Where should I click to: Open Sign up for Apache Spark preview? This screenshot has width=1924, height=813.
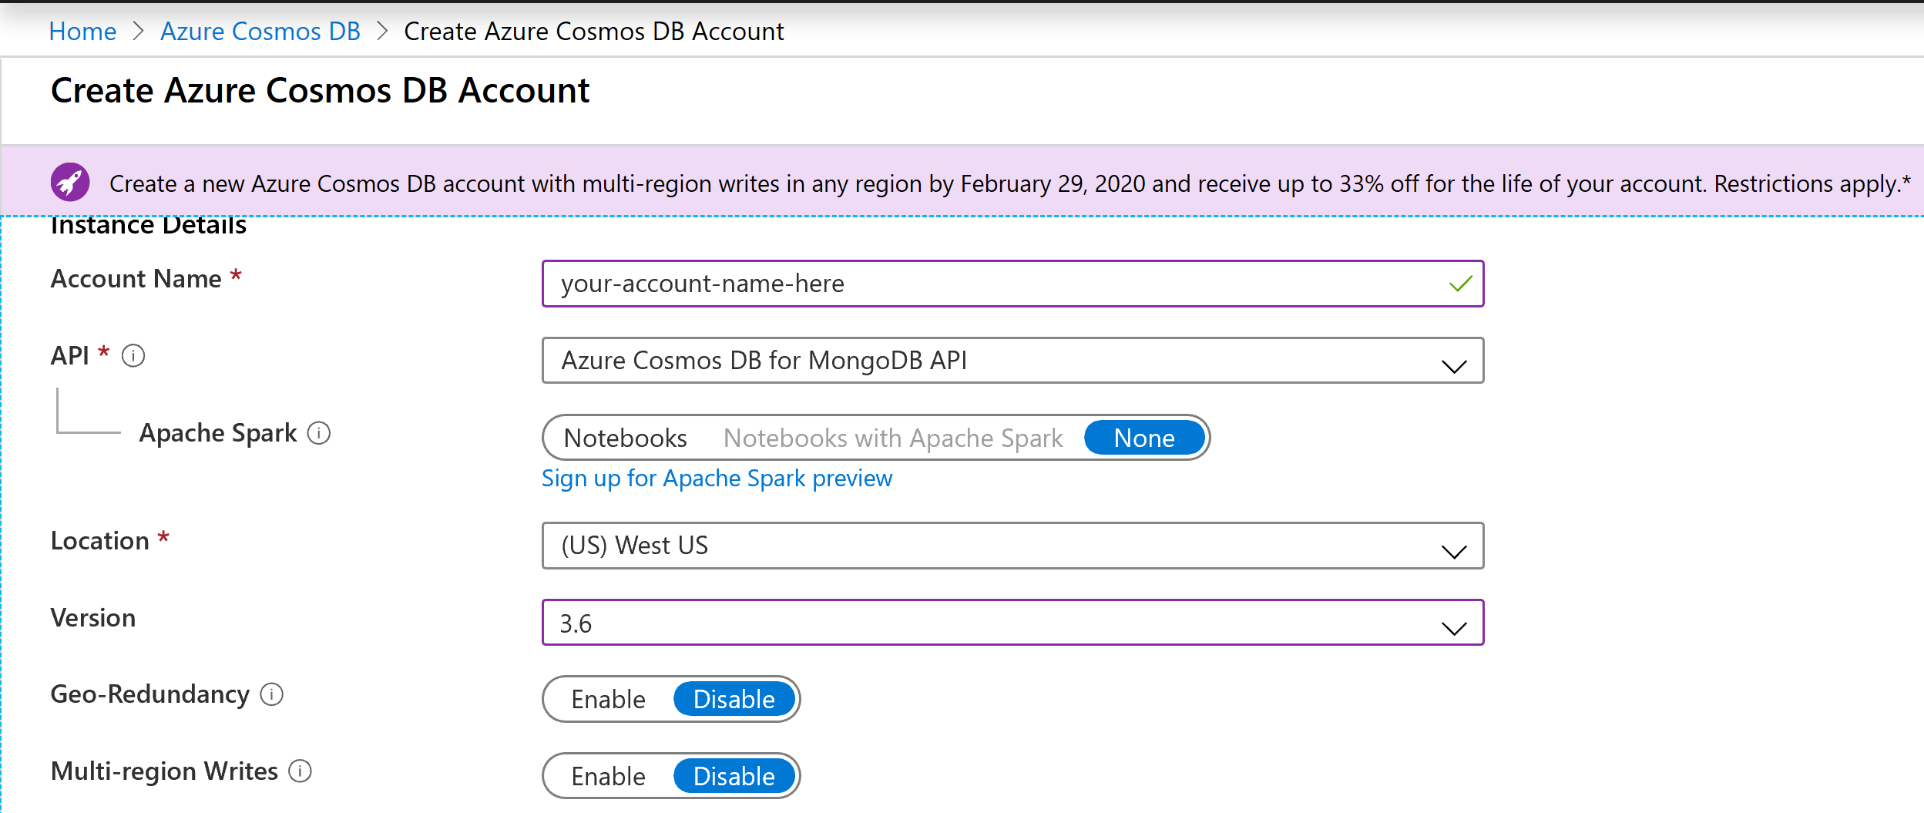717,479
